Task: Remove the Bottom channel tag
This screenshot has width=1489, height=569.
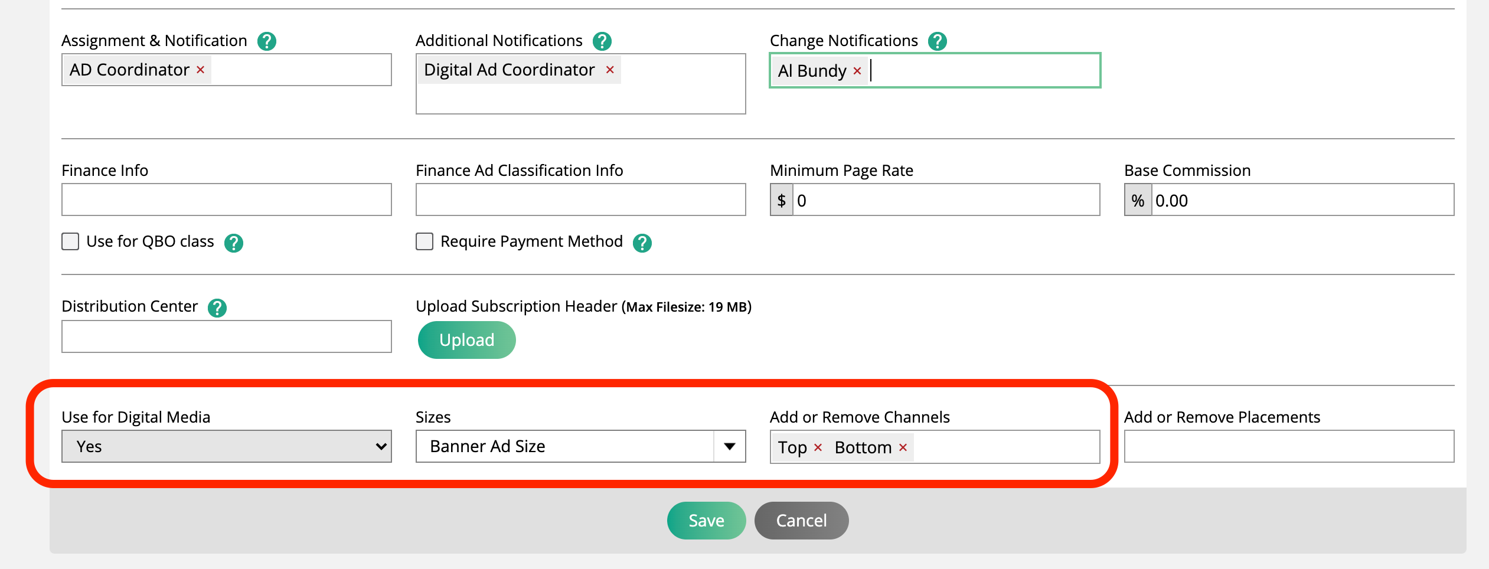Action: point(903,447)
